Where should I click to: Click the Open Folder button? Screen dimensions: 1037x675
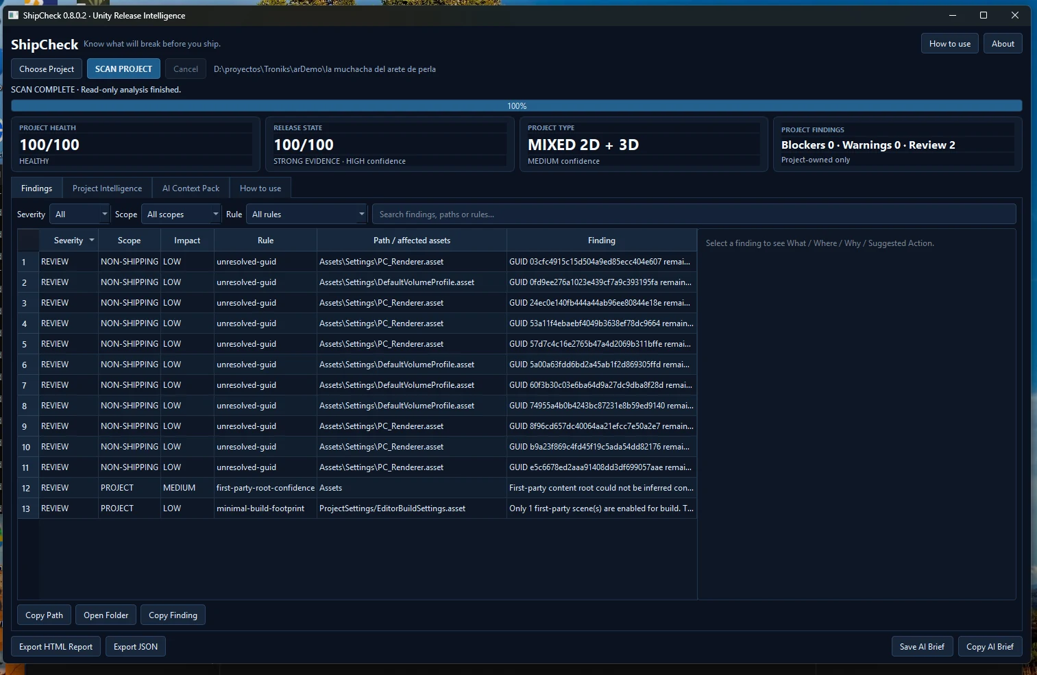click(106, 615)
